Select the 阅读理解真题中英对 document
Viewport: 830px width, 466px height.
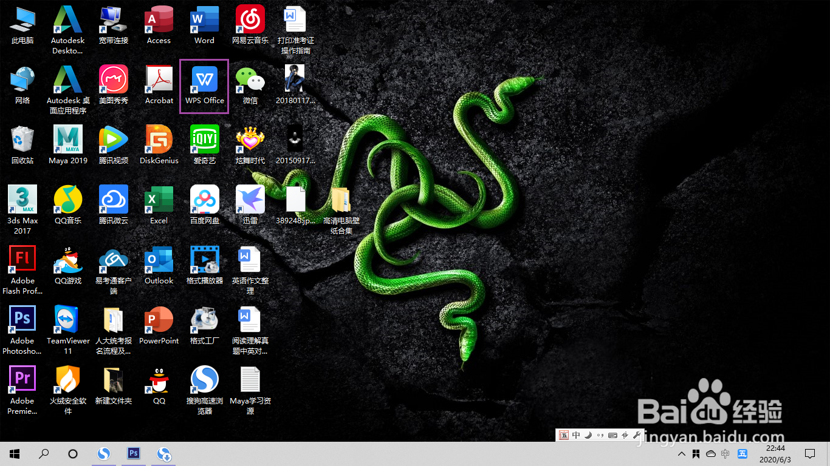click(x=250, y=331)
